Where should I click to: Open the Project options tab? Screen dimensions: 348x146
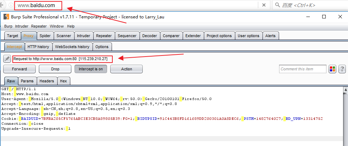(x=219, y=36)
